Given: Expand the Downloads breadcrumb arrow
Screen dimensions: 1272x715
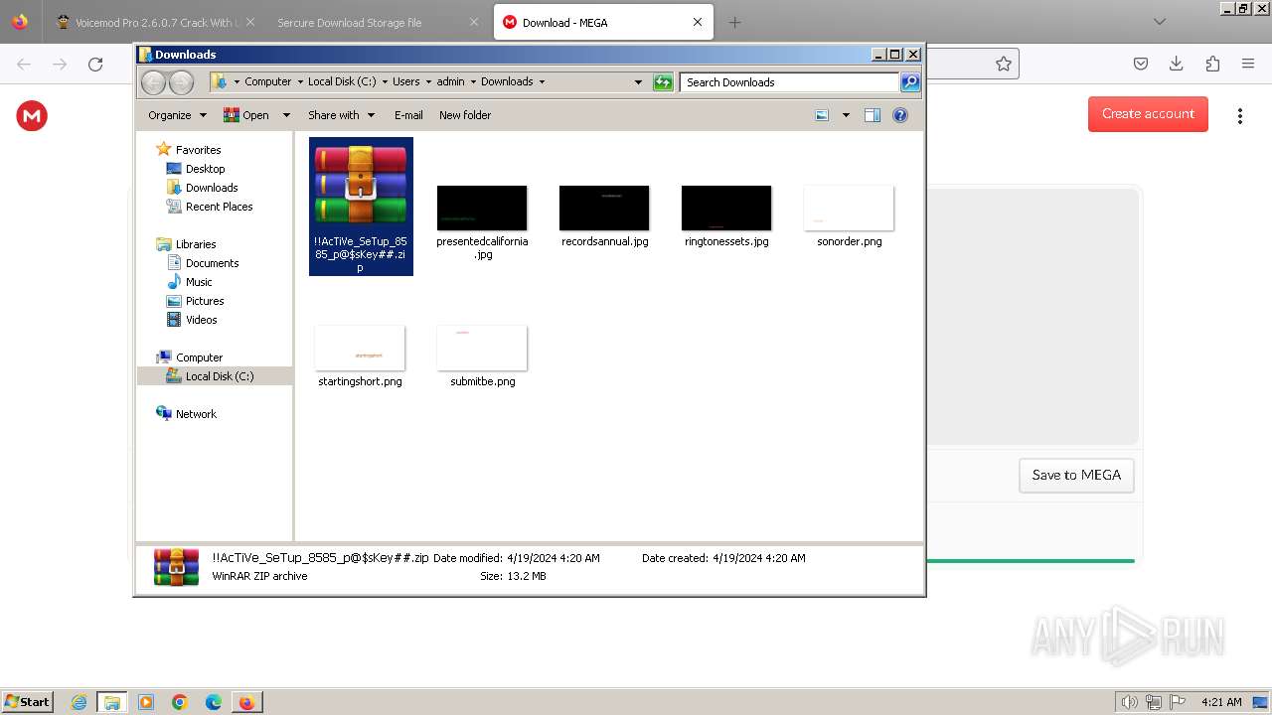Looking at the screenshot, I should point(542,81).
